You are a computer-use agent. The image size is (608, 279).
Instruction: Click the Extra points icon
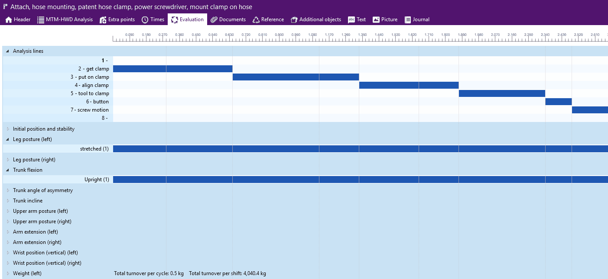click(103, 19)
